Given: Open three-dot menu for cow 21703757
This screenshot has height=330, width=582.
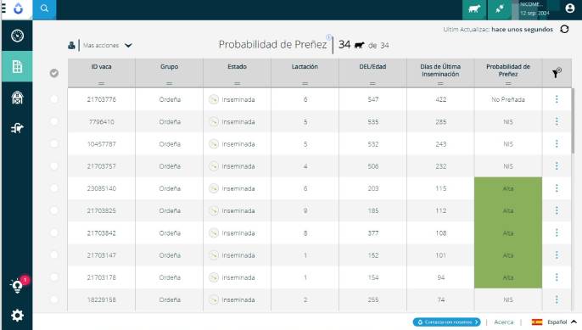Looking at the screenshot, I should pos(557,166).
